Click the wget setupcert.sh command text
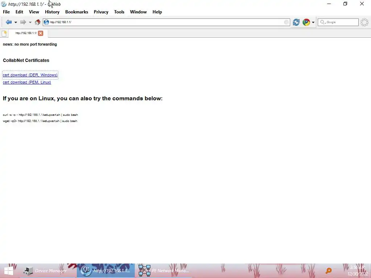 40,121
